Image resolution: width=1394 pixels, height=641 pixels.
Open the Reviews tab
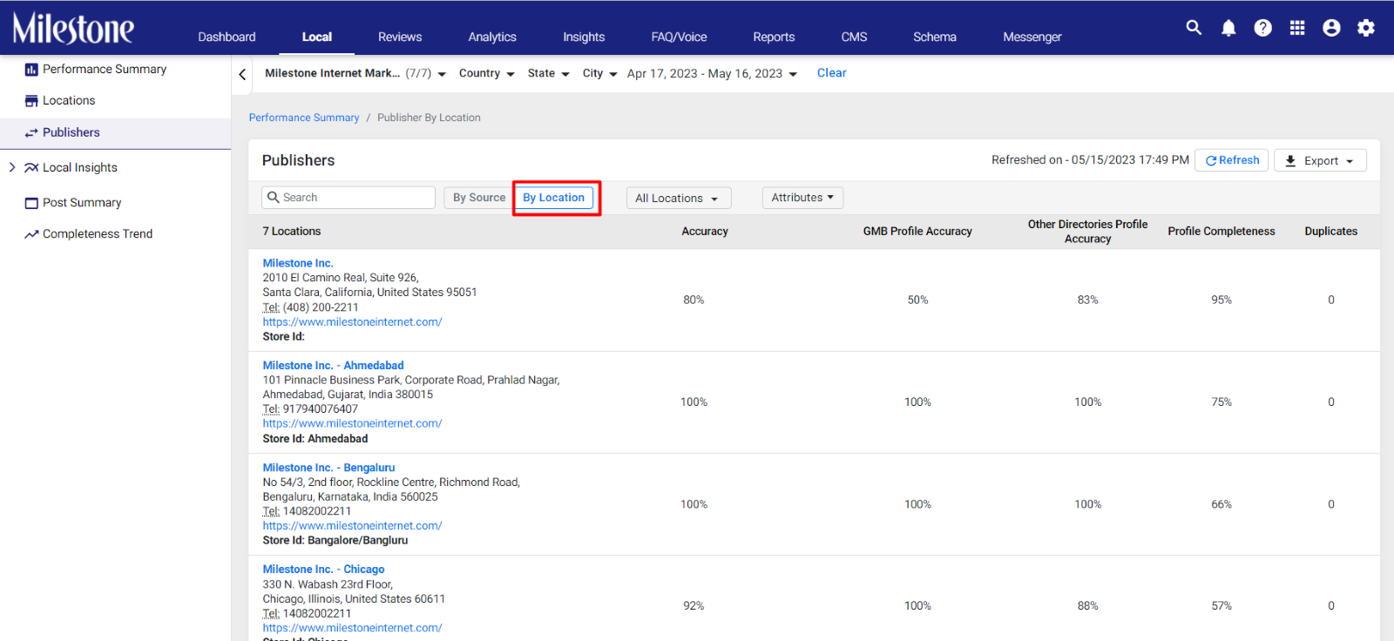point(400,37)
